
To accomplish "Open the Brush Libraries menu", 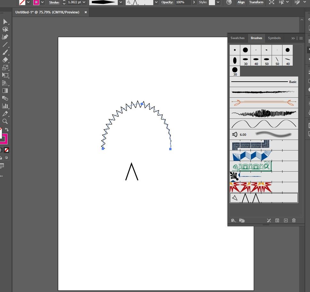I will [233, 220].
